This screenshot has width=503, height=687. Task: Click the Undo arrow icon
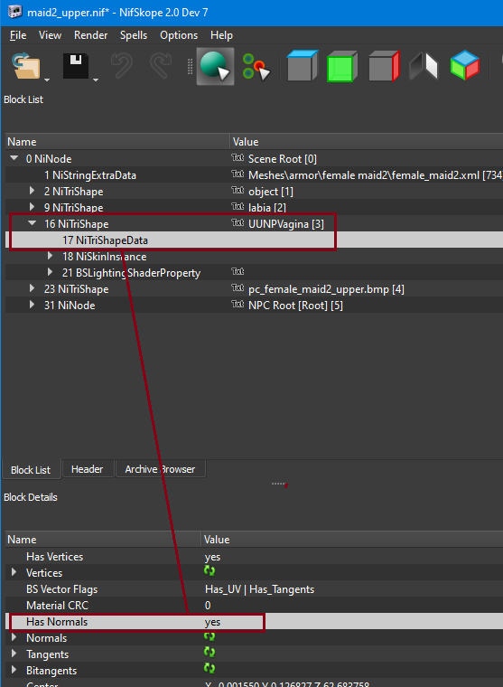click(122, 66)
